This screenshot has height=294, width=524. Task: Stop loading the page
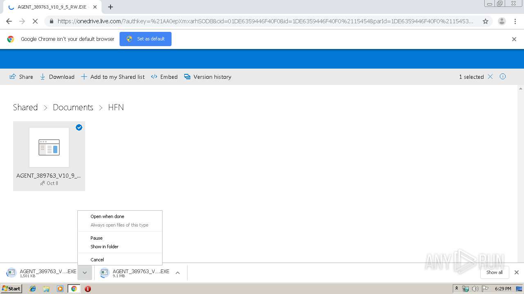coord(35,21)
